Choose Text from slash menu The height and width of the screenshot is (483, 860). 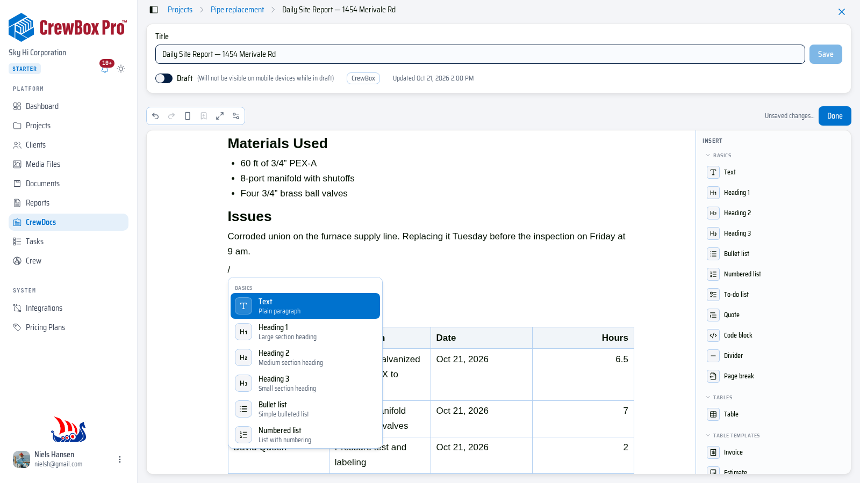305,306
